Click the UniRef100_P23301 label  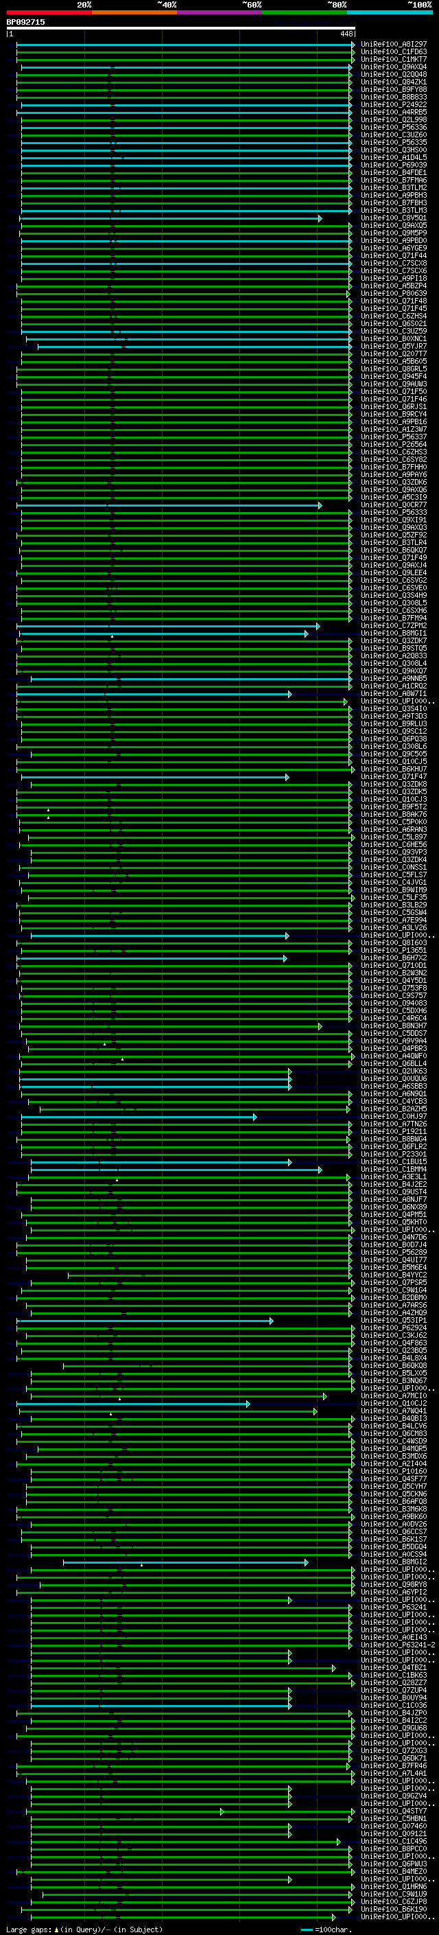pyautogui.click(x=394, y=1154)
